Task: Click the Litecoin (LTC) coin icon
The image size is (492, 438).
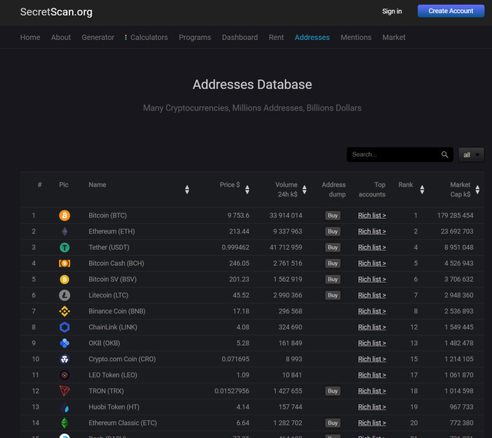Action: pos(65,295)
